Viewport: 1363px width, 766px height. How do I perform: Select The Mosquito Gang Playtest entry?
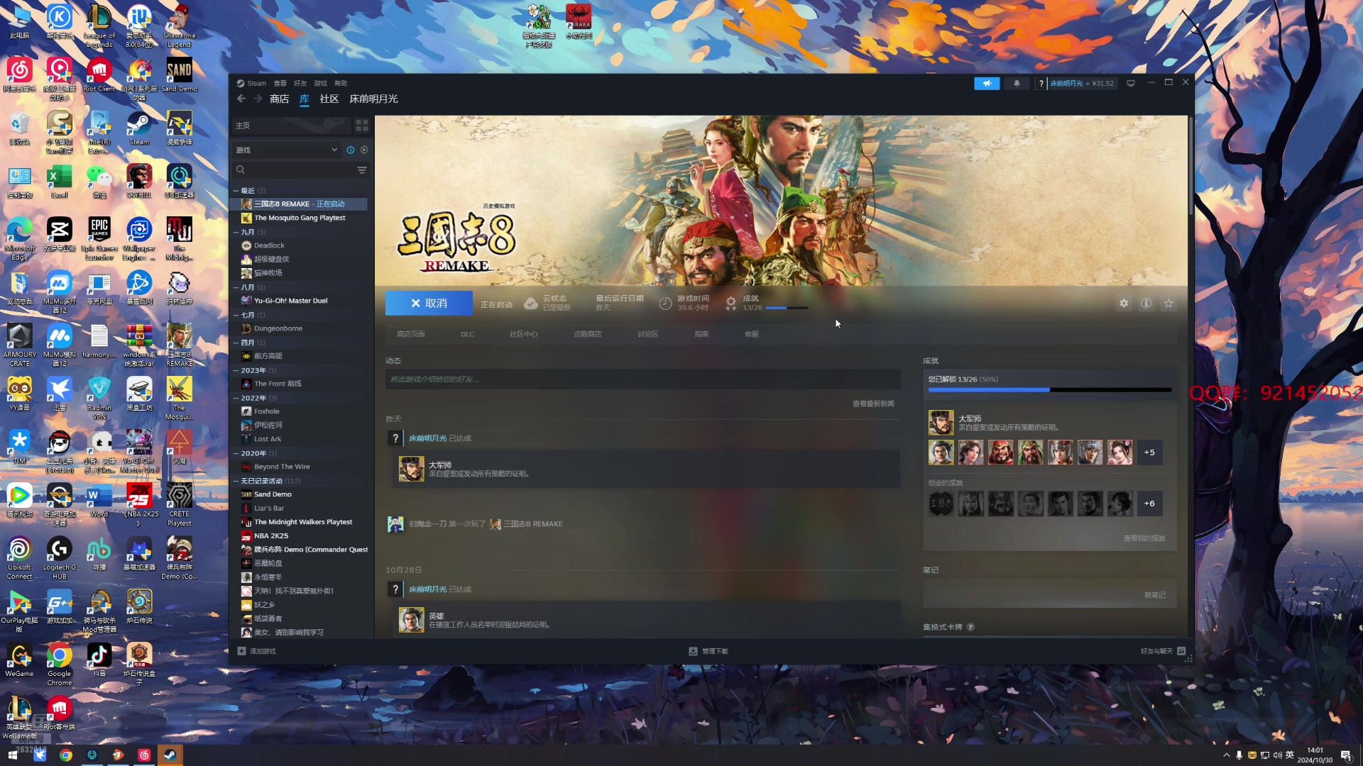click(x=300, y=218)
